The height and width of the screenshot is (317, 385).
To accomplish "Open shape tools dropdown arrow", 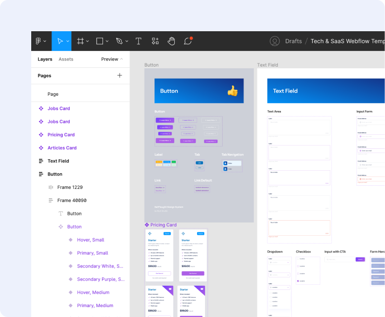I will [107, 41].
